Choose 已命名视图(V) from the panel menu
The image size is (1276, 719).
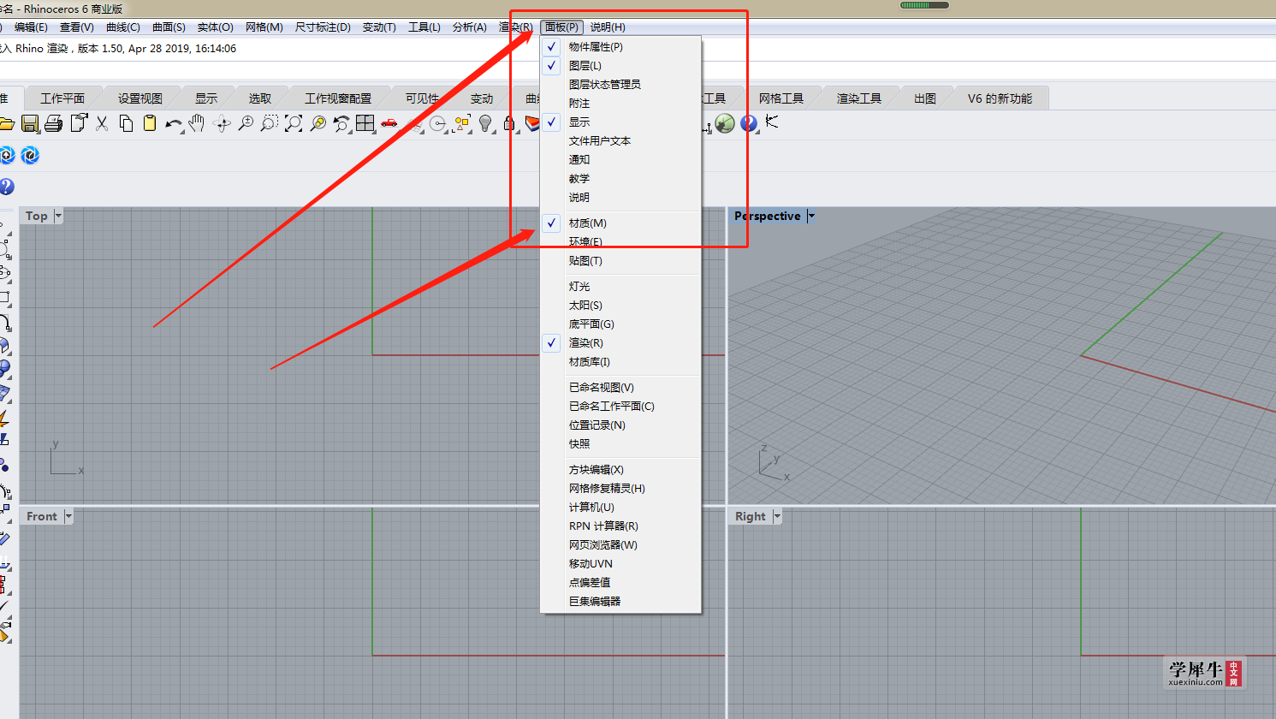620,388
